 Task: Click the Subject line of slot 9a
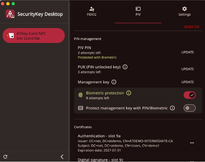click(x=118, y=146)
